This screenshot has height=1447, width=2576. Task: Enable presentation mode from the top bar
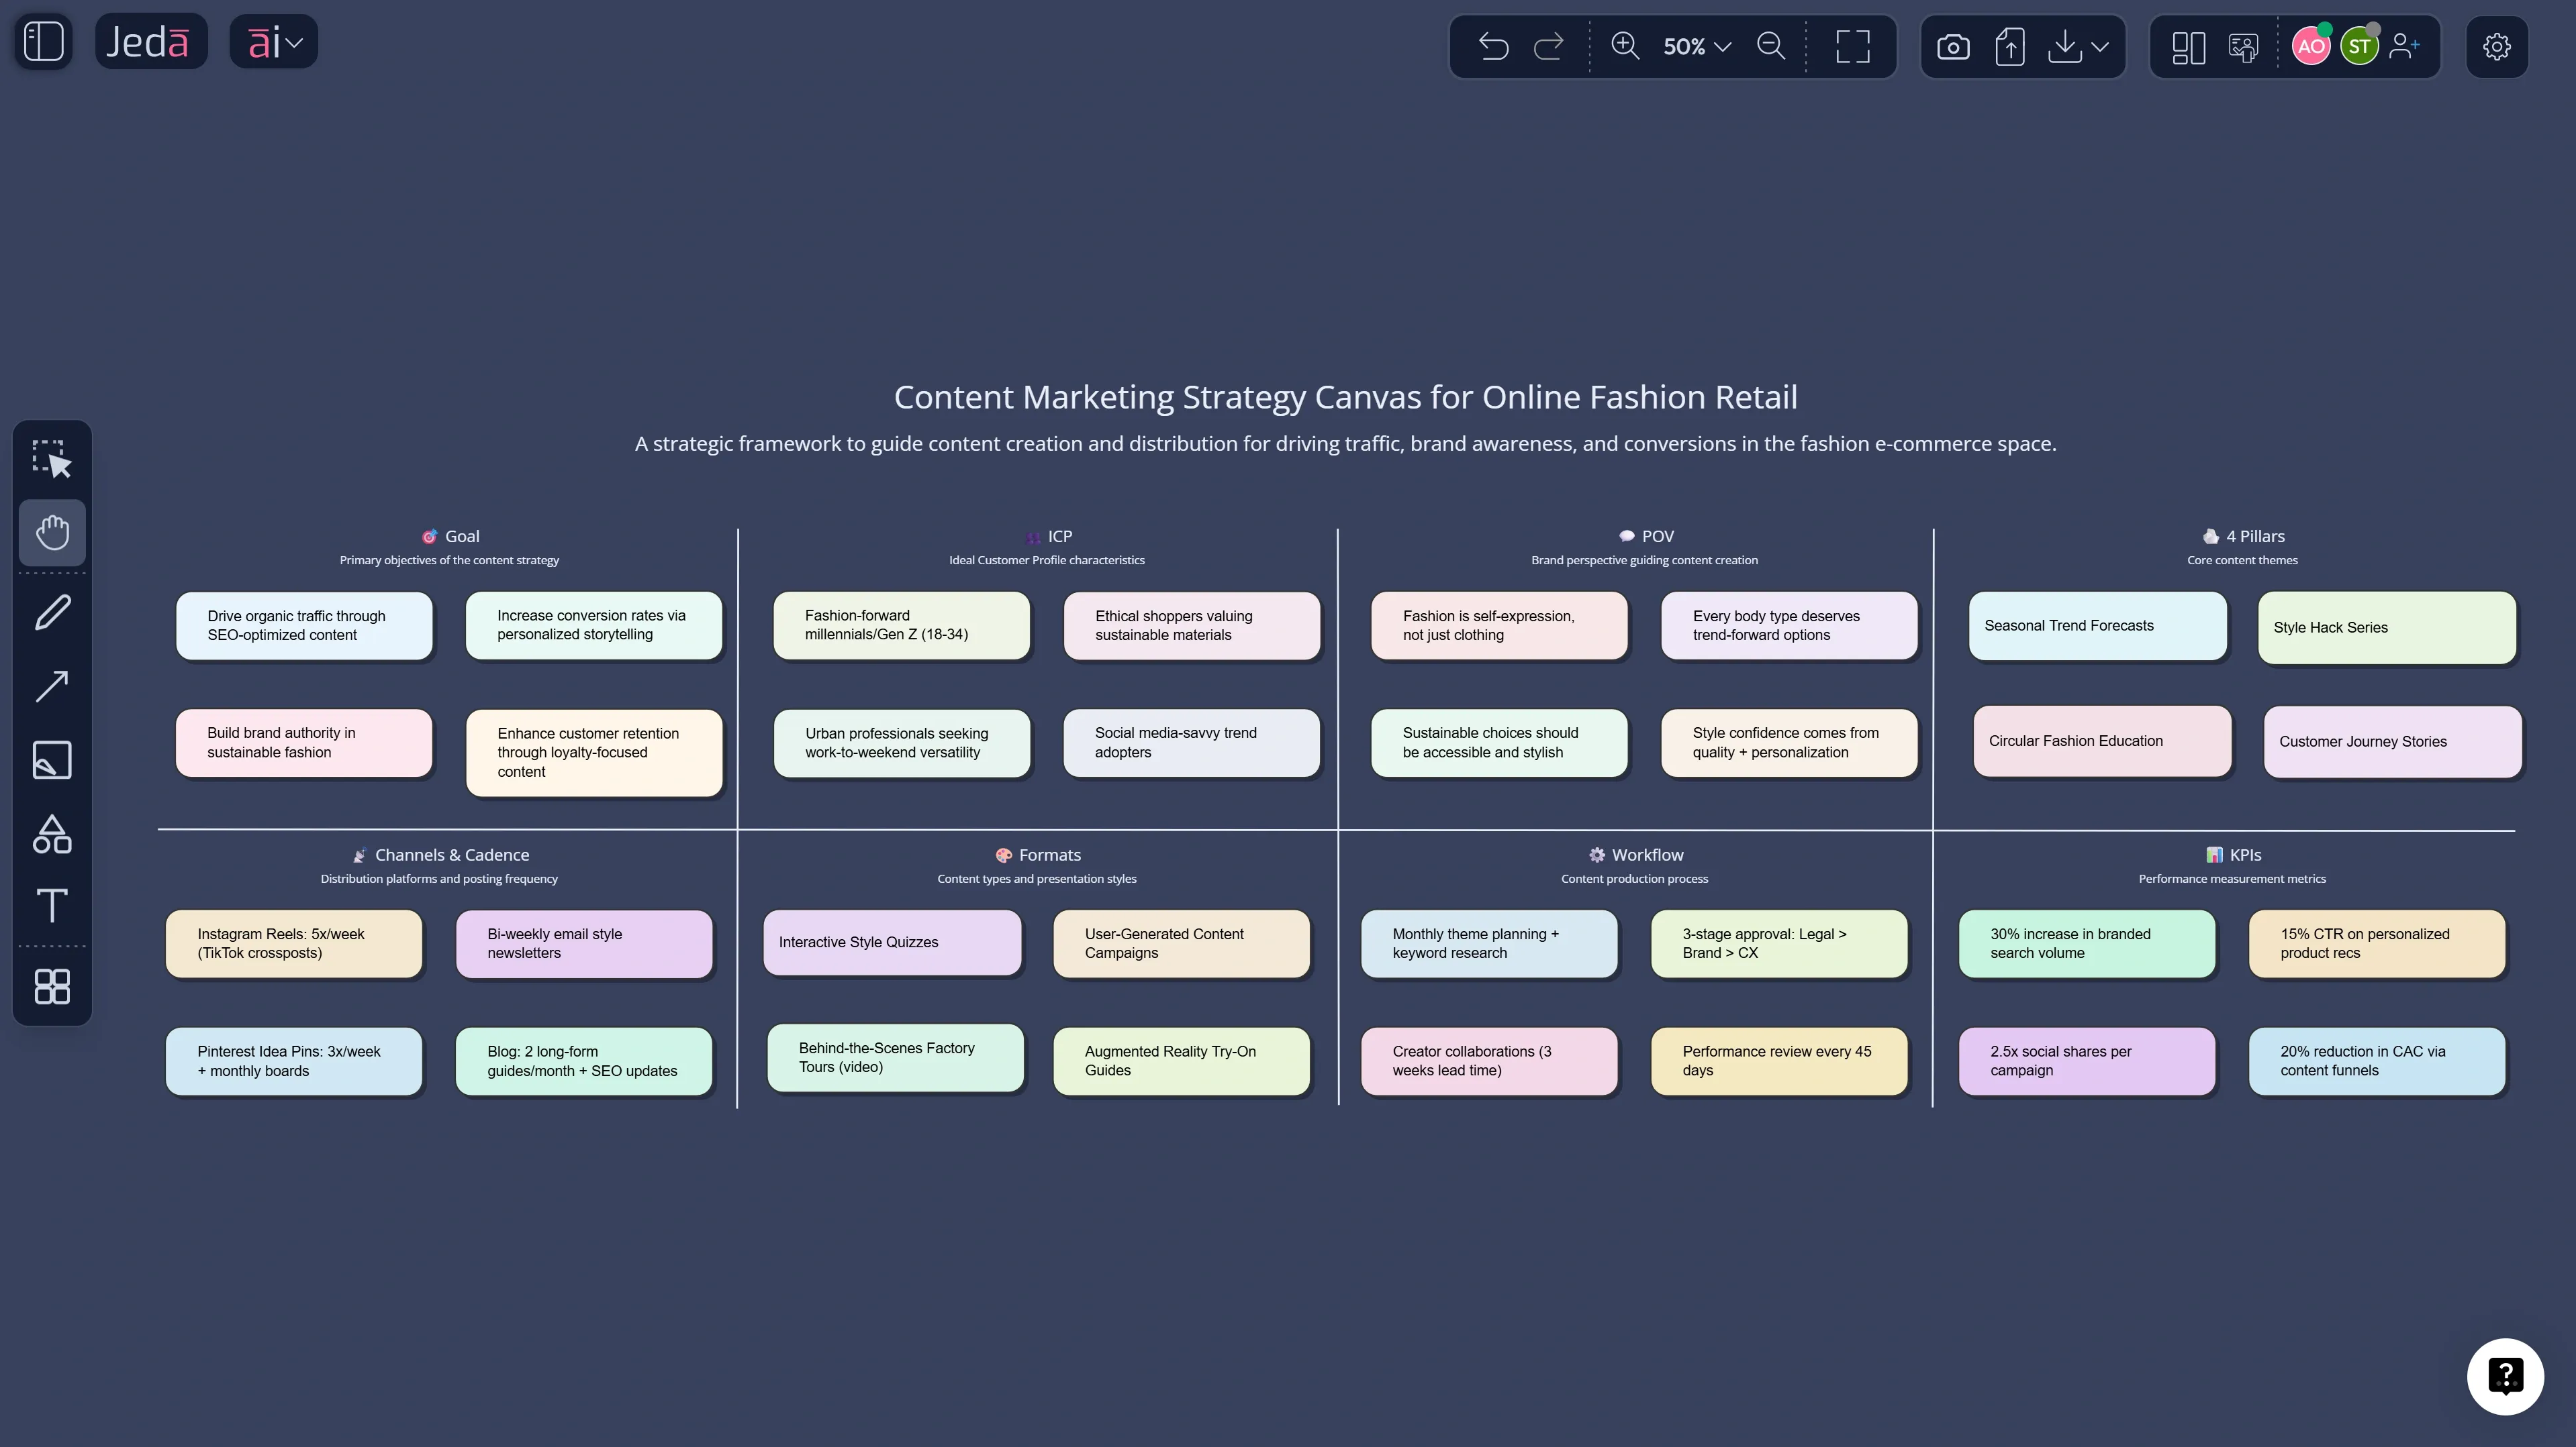pos(2243,46)
